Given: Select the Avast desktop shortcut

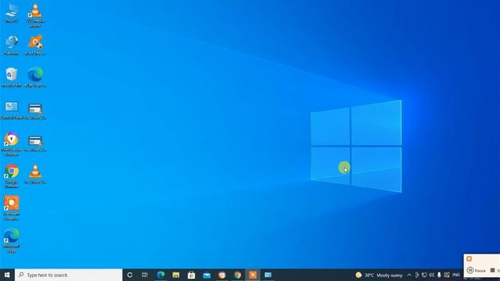Looking at the screenshot, I should pos(35,45).
